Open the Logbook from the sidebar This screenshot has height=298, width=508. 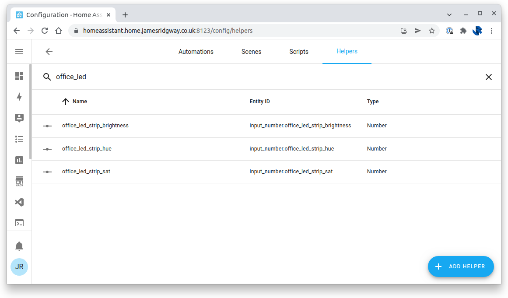19,139
